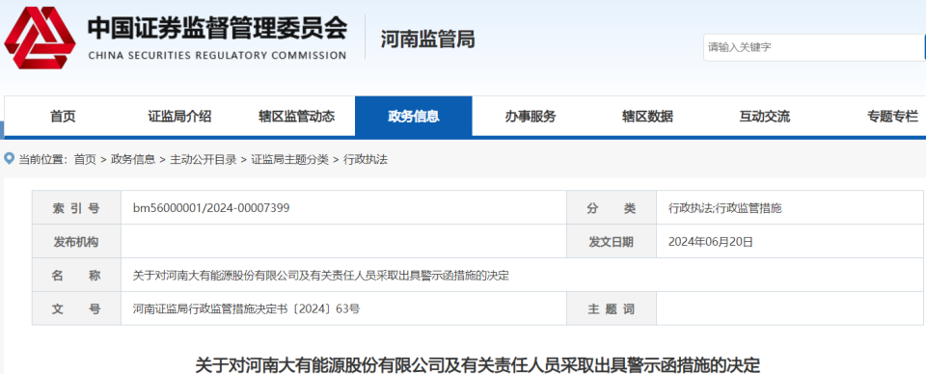Click 政务信息 link in the breadcrumb
Image resolution: width=926 pixels, height=374 pixels.
(133, 159)
